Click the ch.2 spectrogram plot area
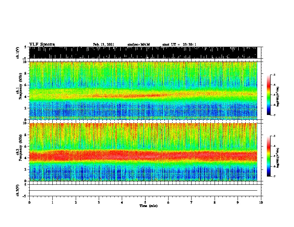Image resolution: width=294 pixels, height=227 pixels. (143, 152)
